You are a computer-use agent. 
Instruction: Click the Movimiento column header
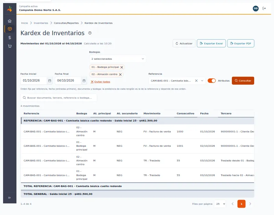coord(152,114)
